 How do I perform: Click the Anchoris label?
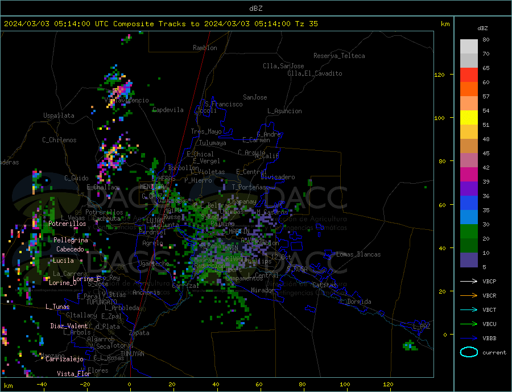tap(146, 292)
